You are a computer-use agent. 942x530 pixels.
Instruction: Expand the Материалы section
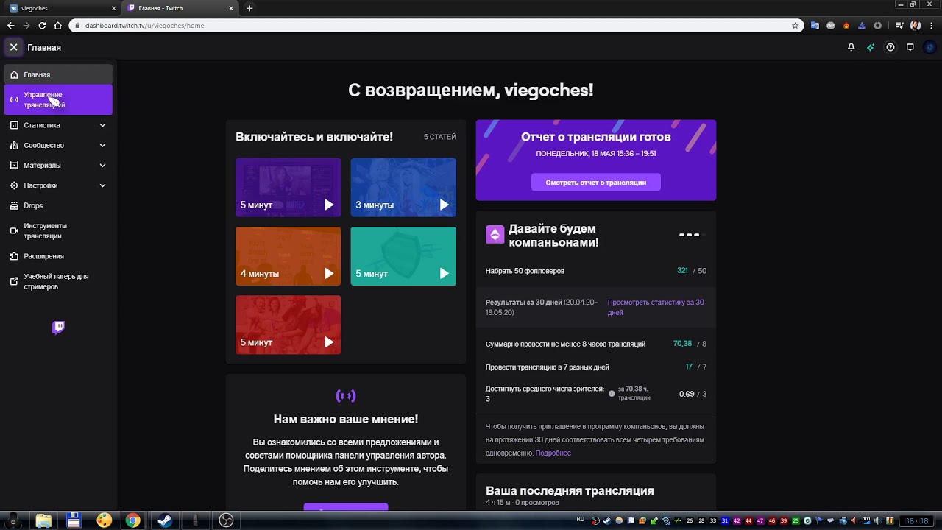pos(58,166)
